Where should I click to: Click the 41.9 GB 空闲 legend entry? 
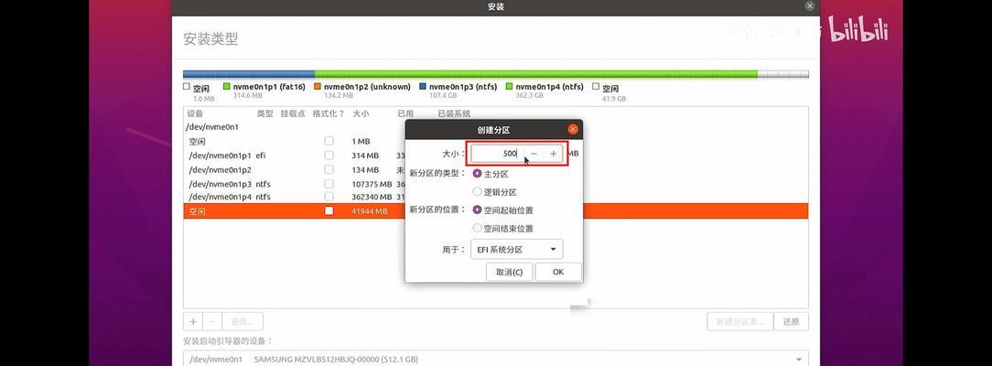click(x=609, y=92)
